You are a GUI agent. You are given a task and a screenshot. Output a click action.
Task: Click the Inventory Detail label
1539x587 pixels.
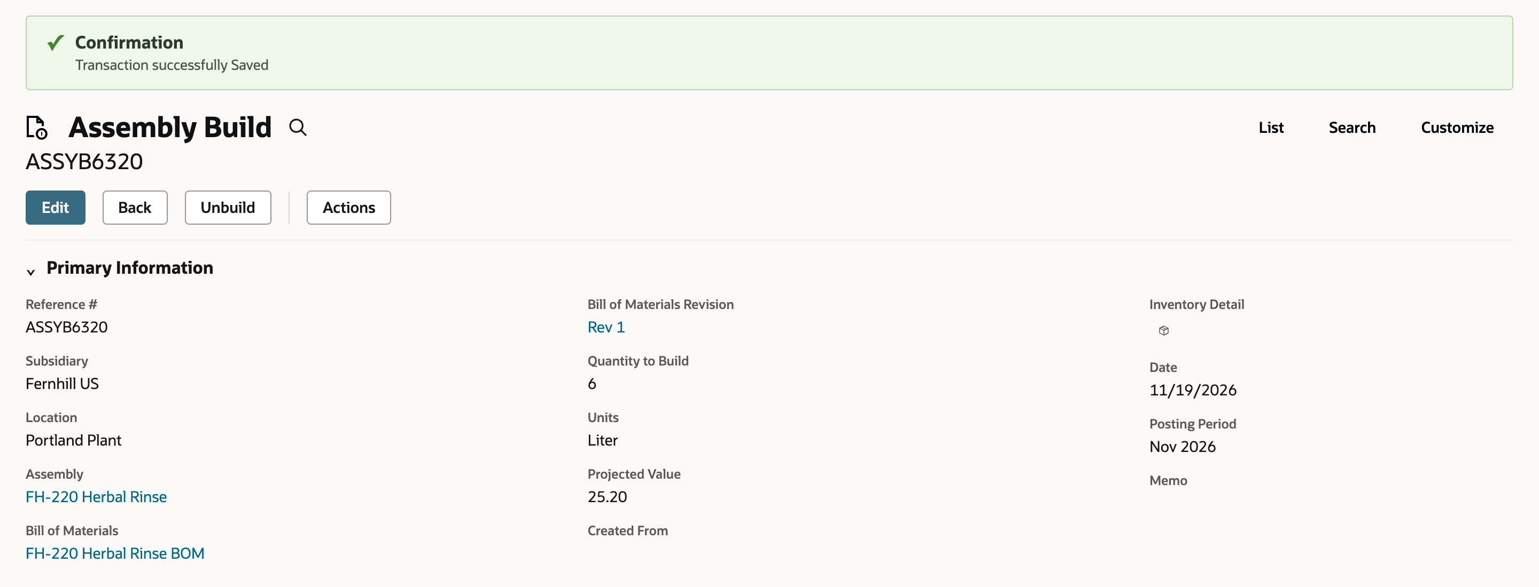click(1196, 305)
